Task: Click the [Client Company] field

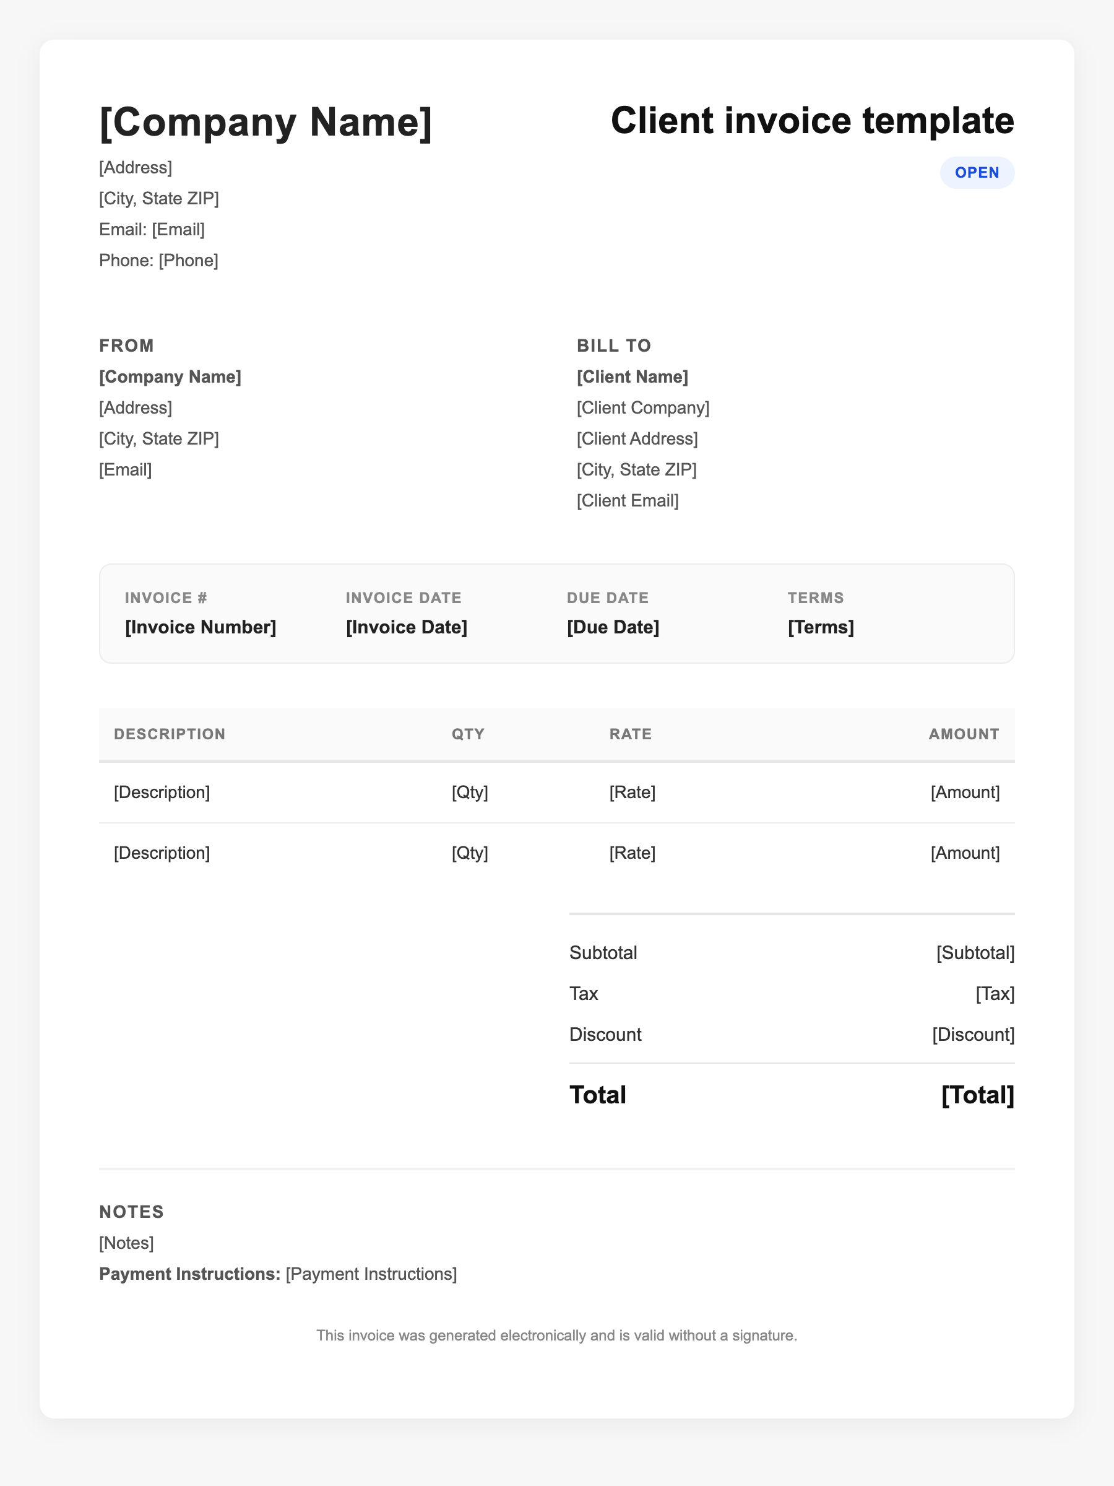Action: (642, 408)
